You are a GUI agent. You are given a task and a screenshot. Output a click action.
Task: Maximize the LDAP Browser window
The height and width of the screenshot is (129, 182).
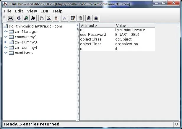pos(164,3)
